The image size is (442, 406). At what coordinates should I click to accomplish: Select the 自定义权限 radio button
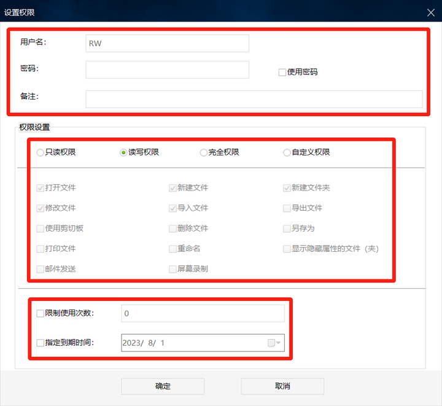click(x=287, y=152)
